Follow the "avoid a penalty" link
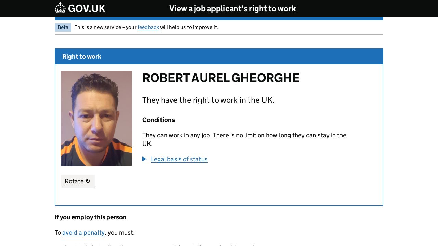This screenshot has width=438, height=246. pyautogui.click(x=83, y=233)
